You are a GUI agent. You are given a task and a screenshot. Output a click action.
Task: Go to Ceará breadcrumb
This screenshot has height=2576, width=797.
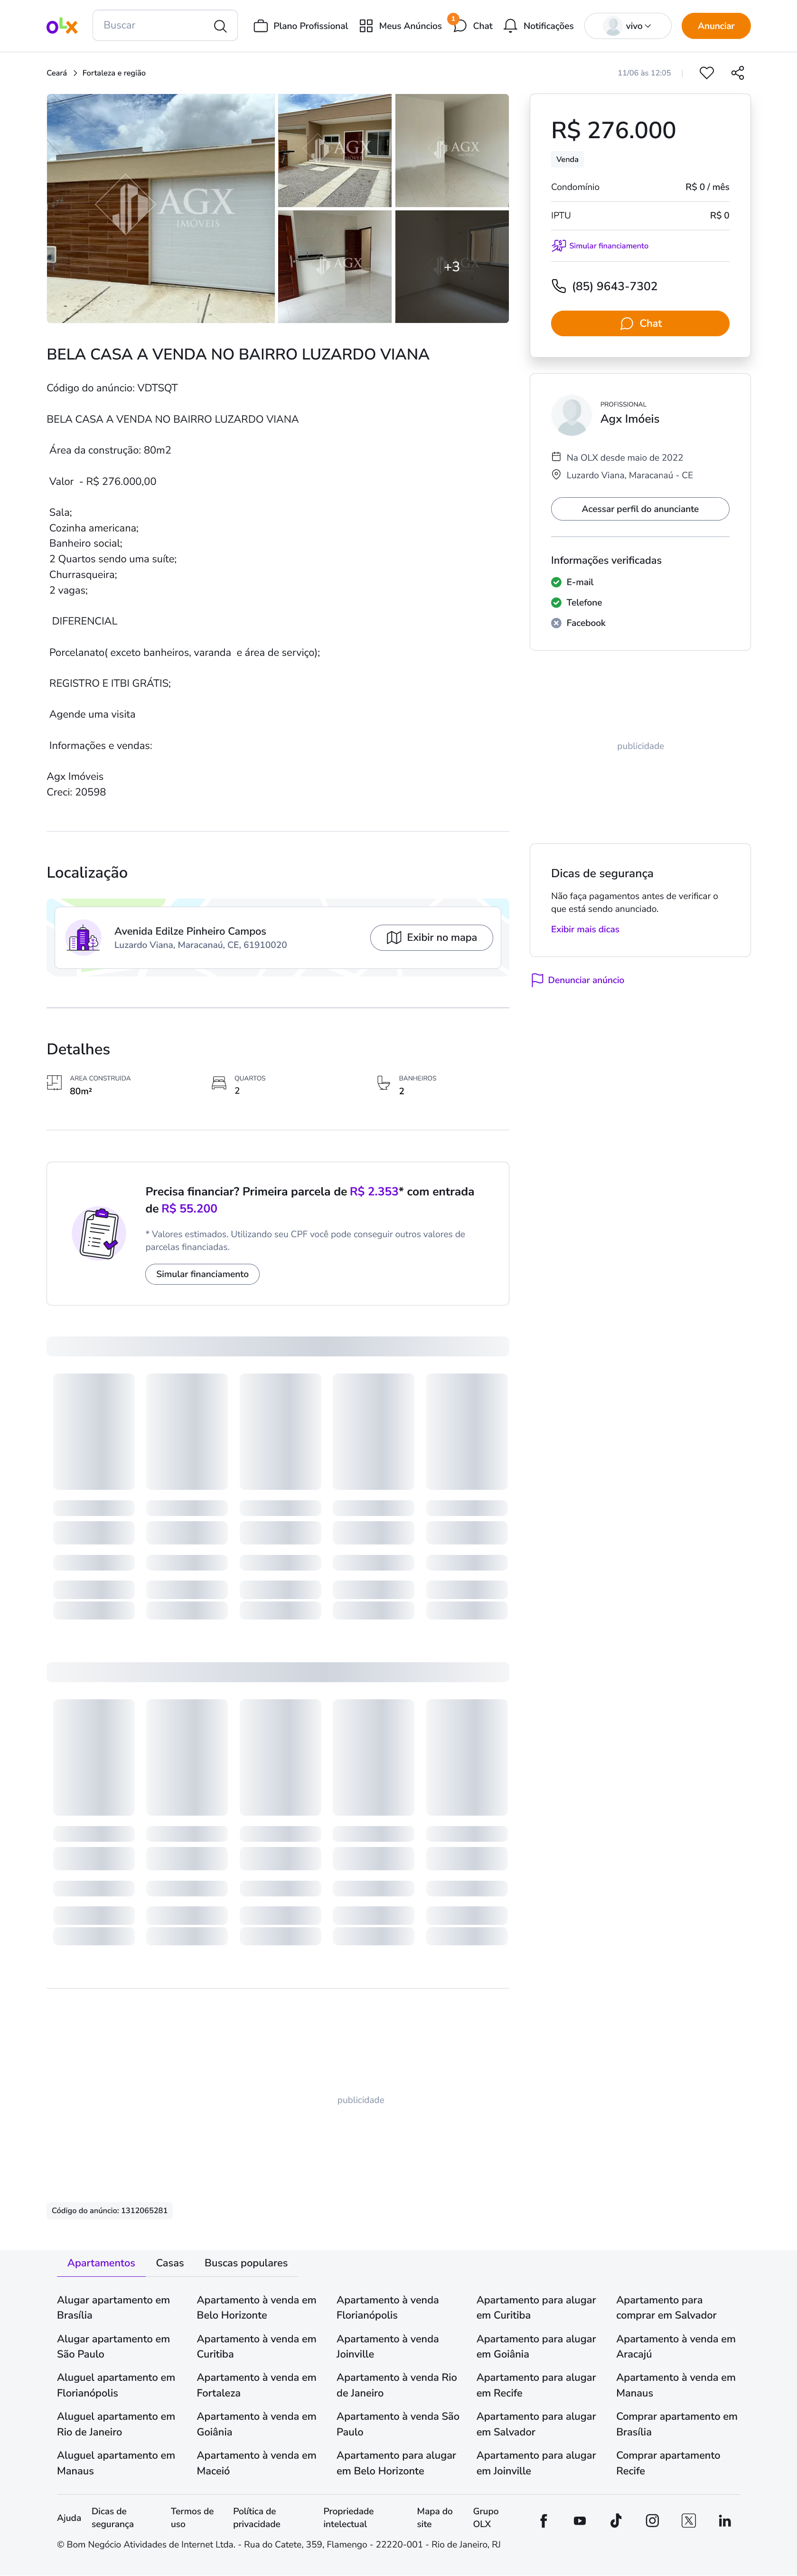click(x=57, y=73)
